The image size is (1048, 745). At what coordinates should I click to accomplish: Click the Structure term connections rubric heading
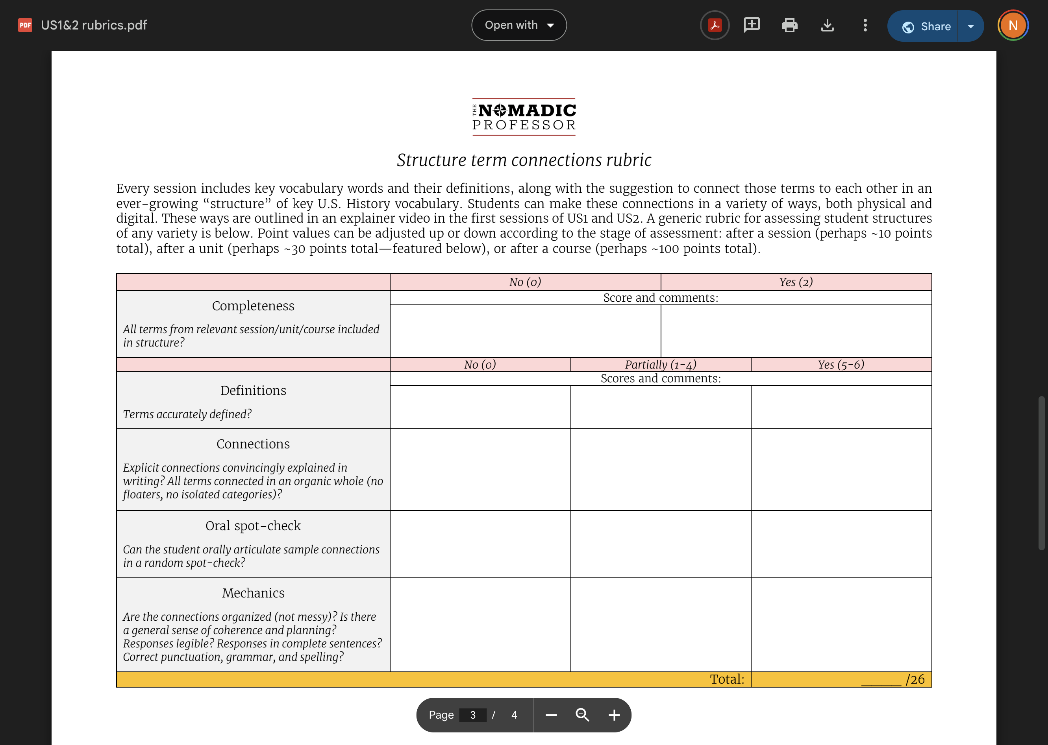pyautogui.click(x=524, y=160)
